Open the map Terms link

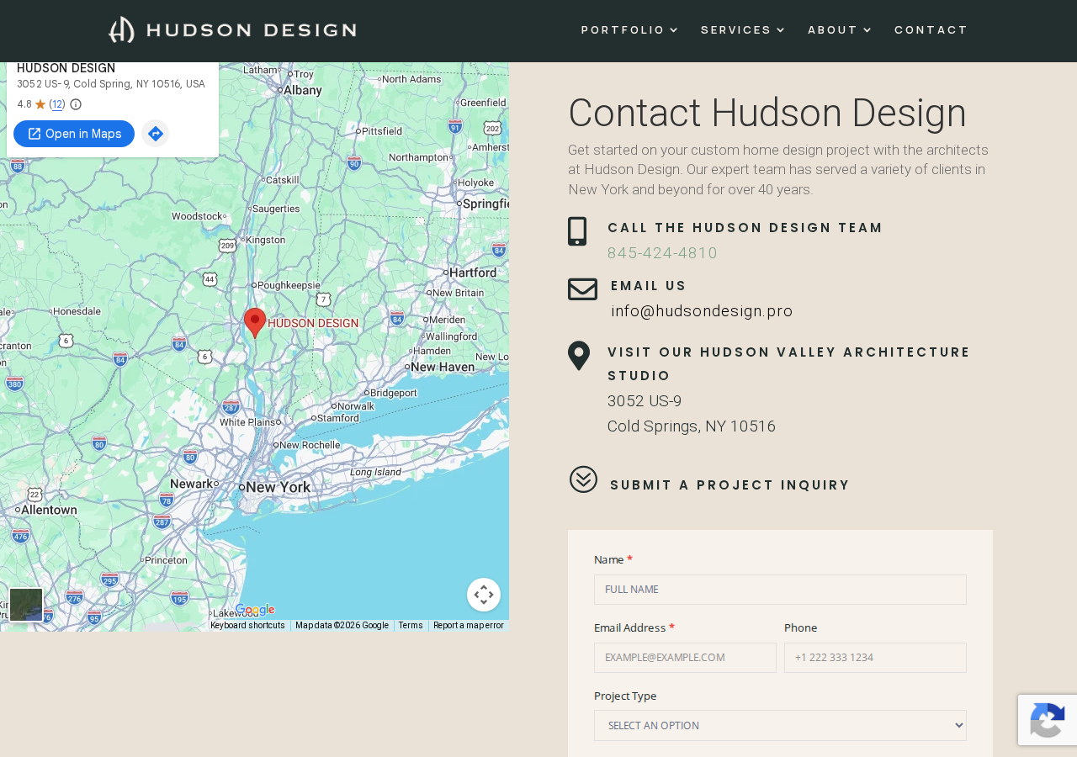(411, 626)
